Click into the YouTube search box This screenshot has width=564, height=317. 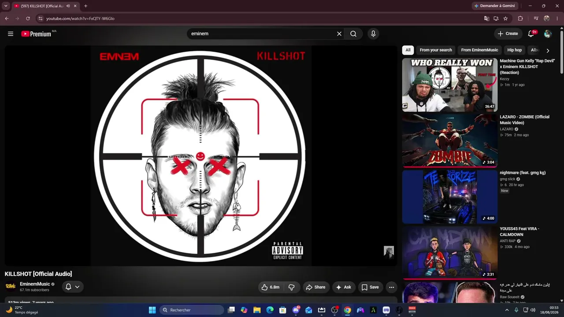(x=262, y=34)
